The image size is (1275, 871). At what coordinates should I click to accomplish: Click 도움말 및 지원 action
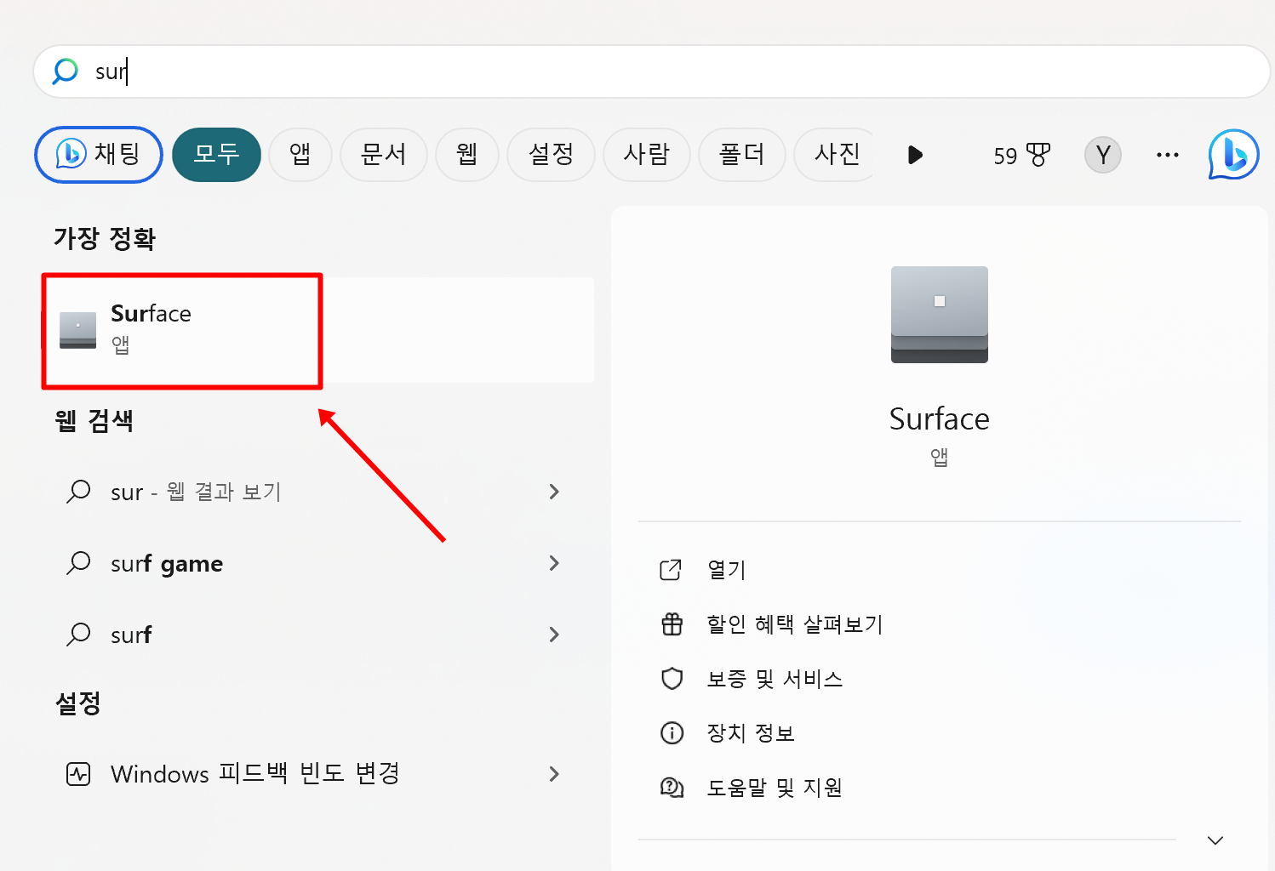[x=775, y=788]
